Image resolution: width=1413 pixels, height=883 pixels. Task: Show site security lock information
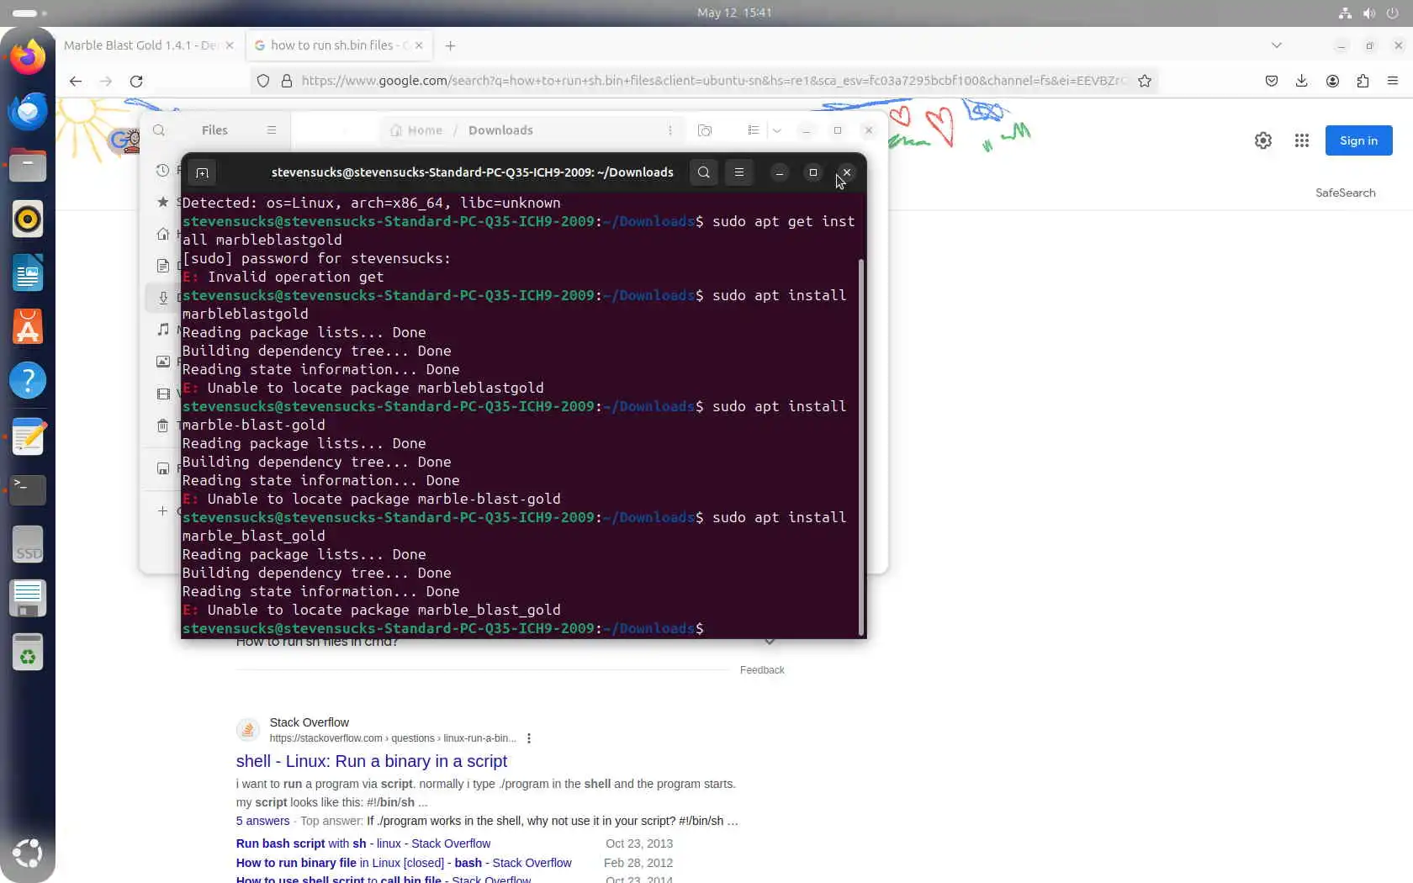(x=287, y=81)
